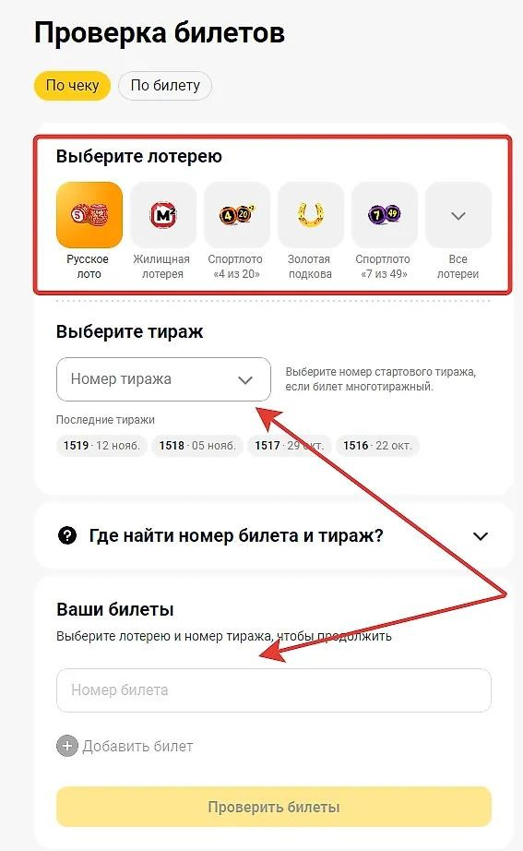Viewport: 523px width, 851px height.
Task: Click the plus icon to add ticket
Action: click(x=66, y=747)
